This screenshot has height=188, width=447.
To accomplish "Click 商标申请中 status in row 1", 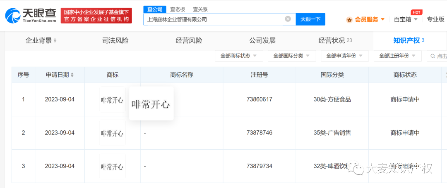I will pyautogui.click(x=405, y=99).
